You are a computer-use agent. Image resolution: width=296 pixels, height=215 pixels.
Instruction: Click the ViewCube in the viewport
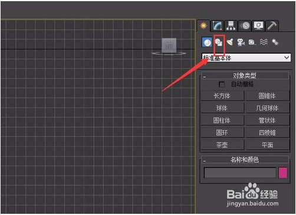click(169, 46)
